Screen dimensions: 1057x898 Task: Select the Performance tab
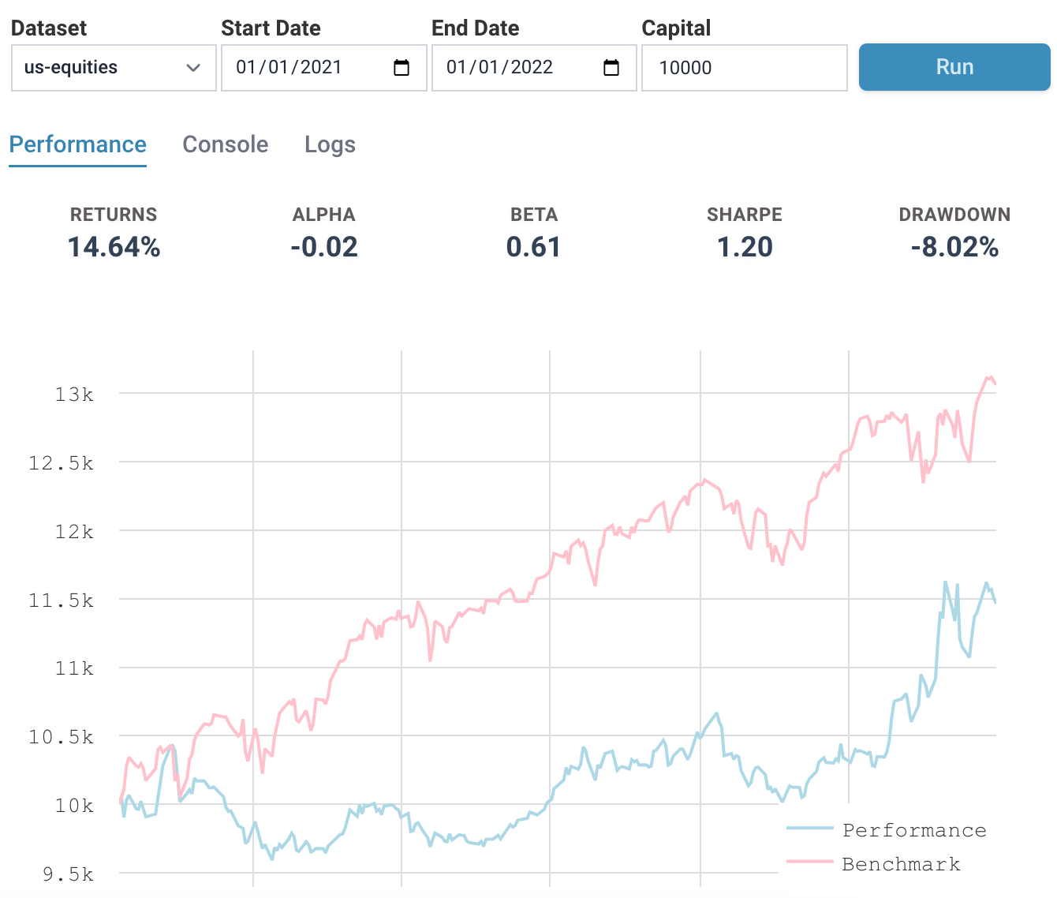click(77, 144)
